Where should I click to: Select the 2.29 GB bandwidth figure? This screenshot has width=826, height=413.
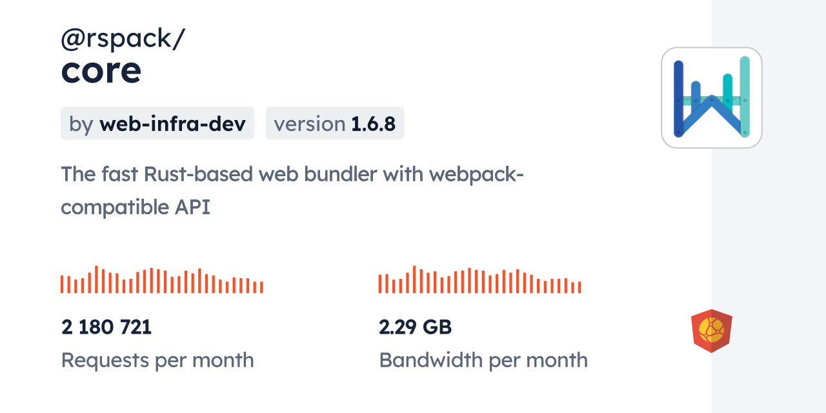(415, 327)
